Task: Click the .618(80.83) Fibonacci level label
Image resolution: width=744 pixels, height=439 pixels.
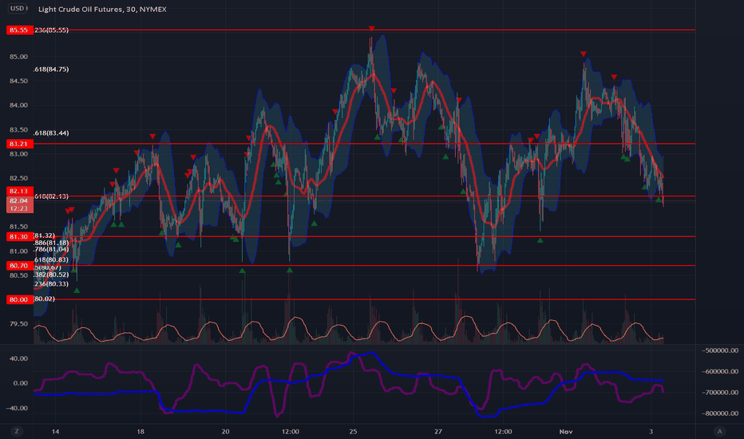Action: 51,259
